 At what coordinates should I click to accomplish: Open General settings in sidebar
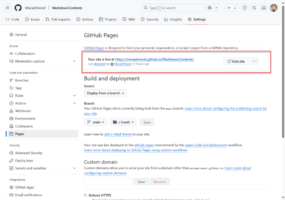(x=43, y=35)
